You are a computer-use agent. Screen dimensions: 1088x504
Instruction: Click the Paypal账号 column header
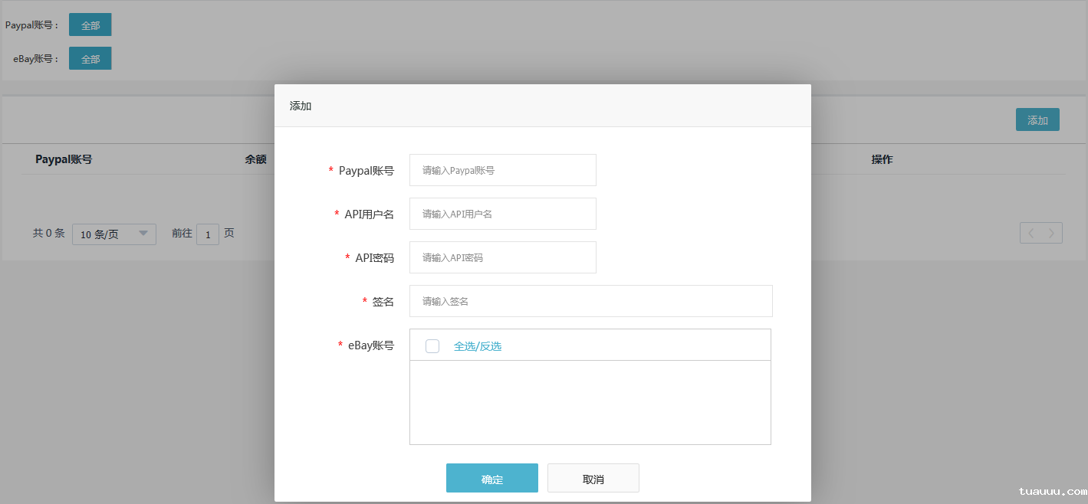click(64, 159)
